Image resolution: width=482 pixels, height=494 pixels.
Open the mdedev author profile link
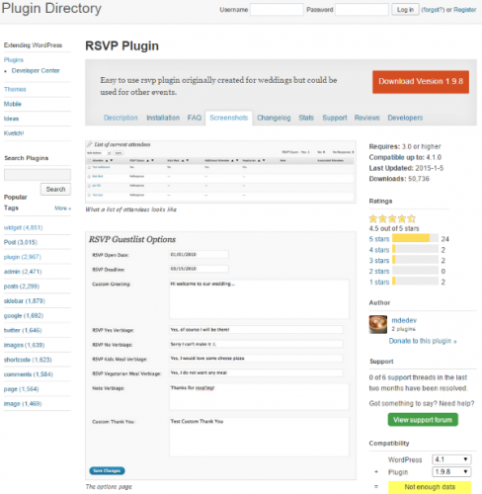pyautogui.click(x=404, y=320)
